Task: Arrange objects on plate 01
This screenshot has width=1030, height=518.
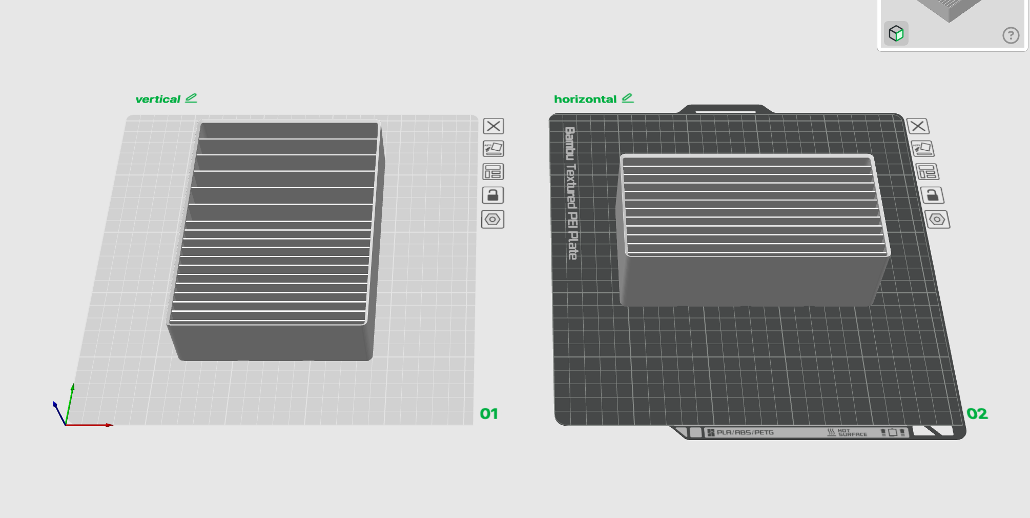Action: [x=493, y=172]
